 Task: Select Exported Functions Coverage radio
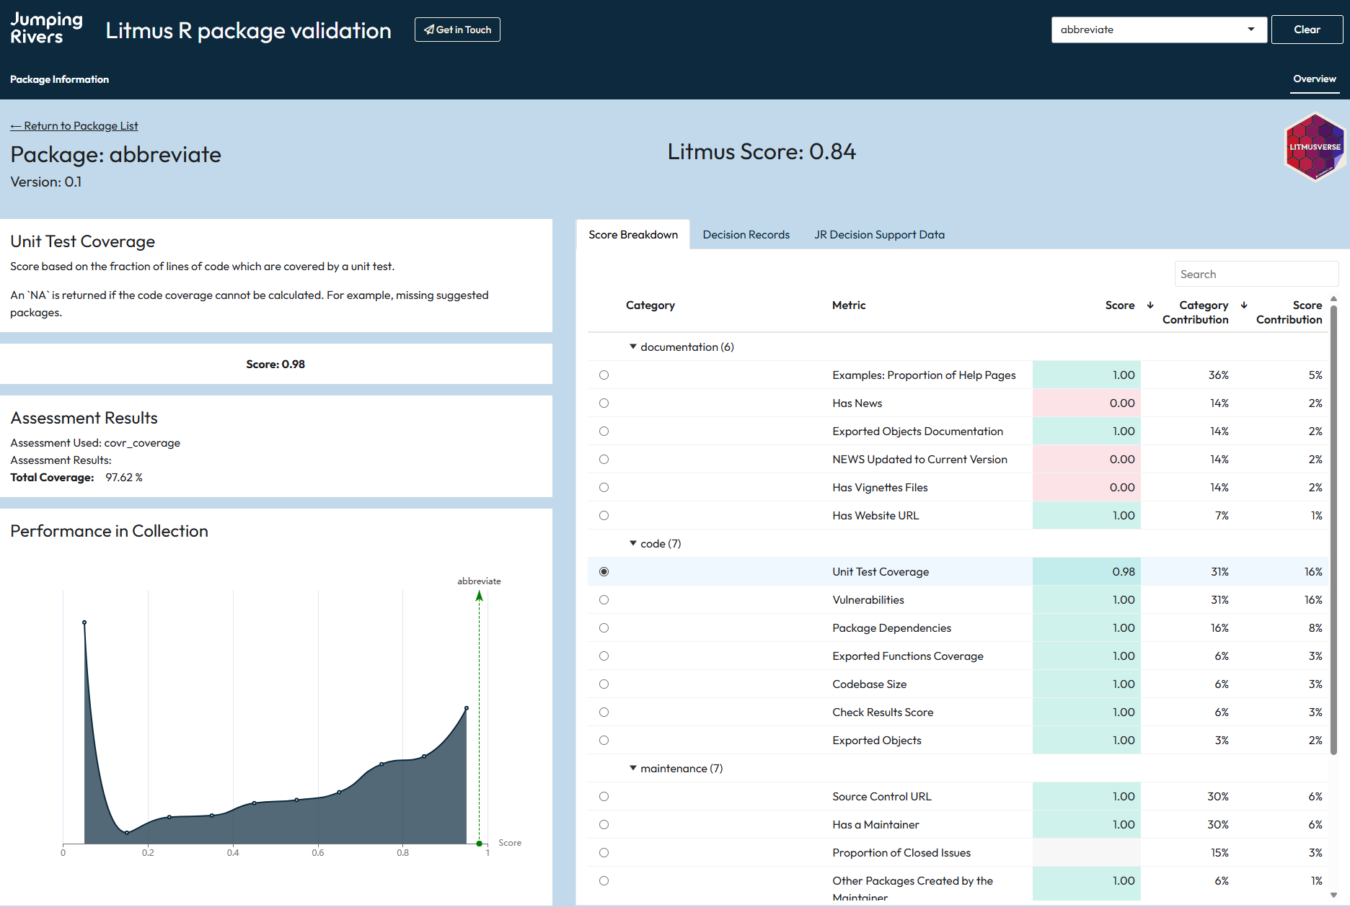click(604, 656)
